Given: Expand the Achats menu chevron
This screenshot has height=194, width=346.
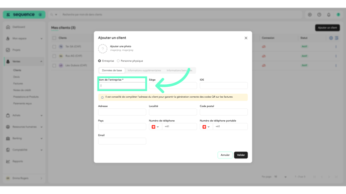Looking at the screenshot, I should click(x=41, y=115).
